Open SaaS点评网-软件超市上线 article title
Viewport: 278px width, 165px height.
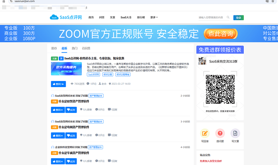point(94,58)
